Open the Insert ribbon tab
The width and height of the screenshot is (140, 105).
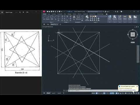click(49, 14)
